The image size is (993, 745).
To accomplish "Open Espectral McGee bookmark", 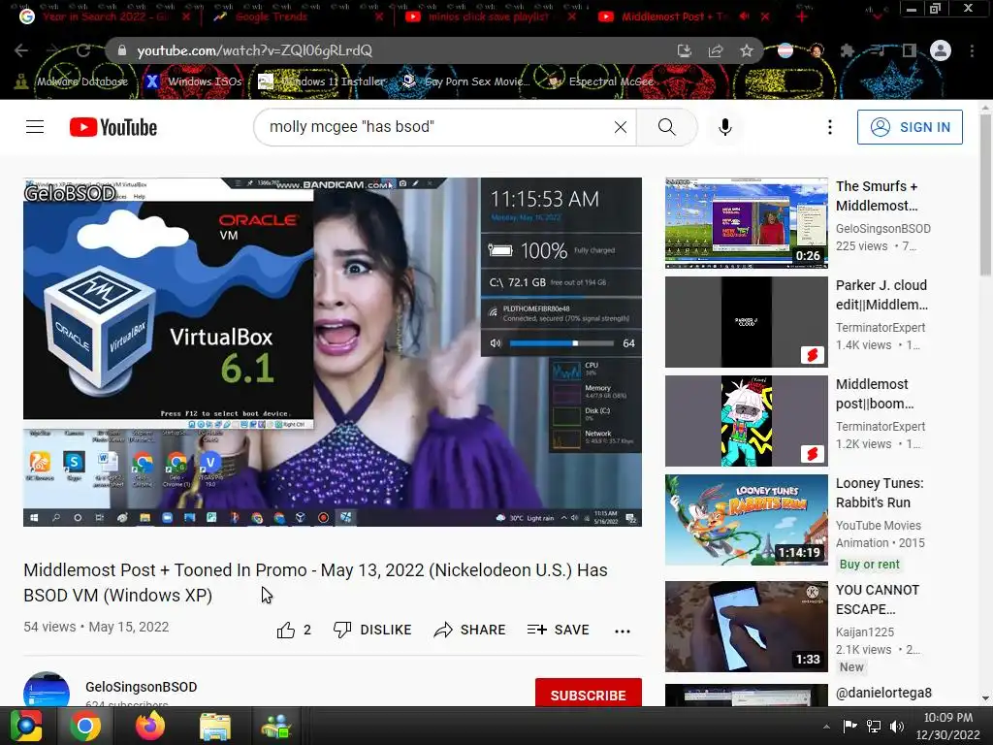I will point(600,81).
